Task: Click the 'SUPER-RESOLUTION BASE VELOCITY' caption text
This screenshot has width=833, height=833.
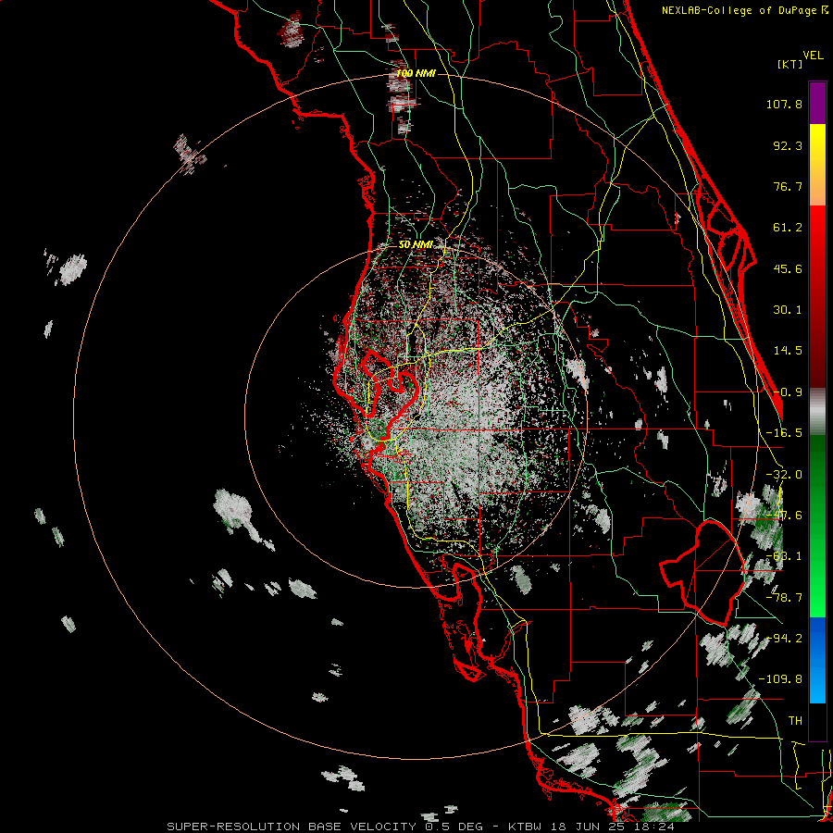Action: coord(292,827)
